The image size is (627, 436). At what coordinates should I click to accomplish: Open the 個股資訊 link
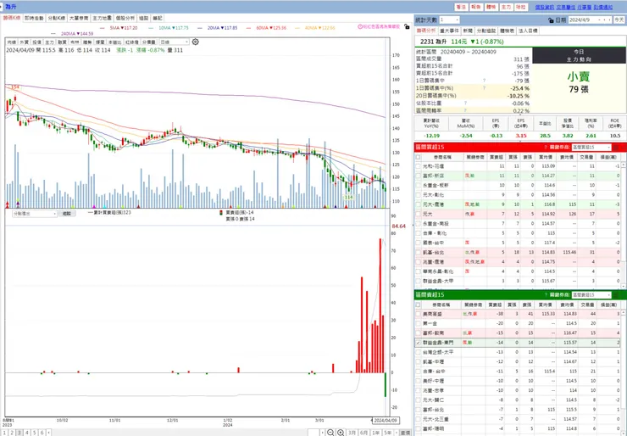click(x=545, y=7)
